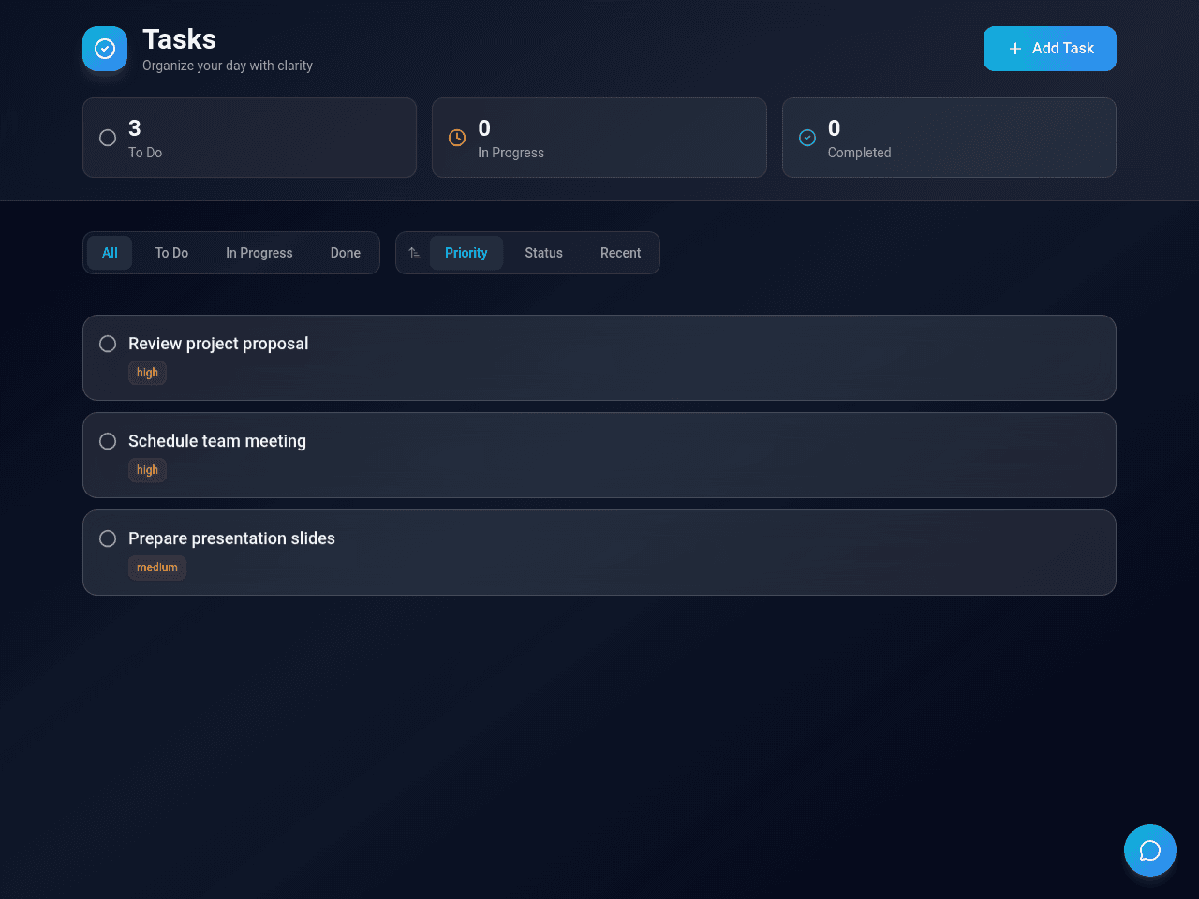Click the Tasks app logo icon

pos(105,49)
